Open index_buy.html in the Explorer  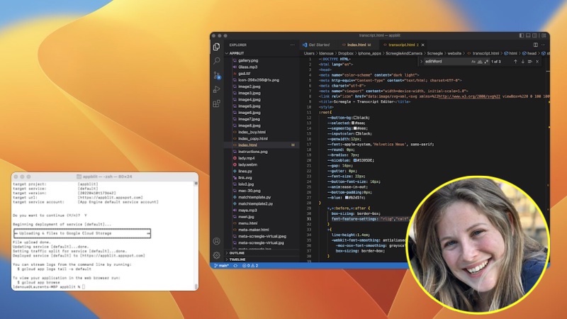coord(252,132)
